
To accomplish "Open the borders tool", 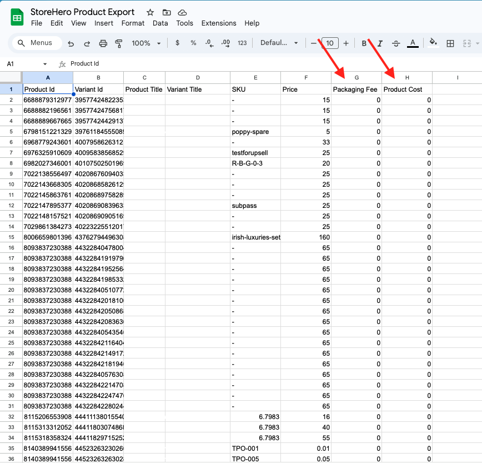I will pyautogui.click(x=450, y=43).
